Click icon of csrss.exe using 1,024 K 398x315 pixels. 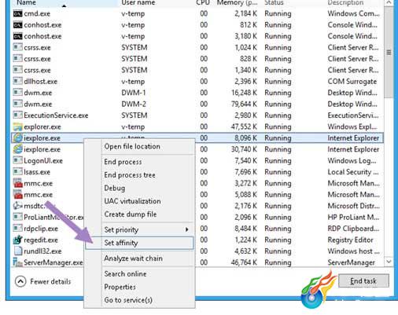[17, 47]
